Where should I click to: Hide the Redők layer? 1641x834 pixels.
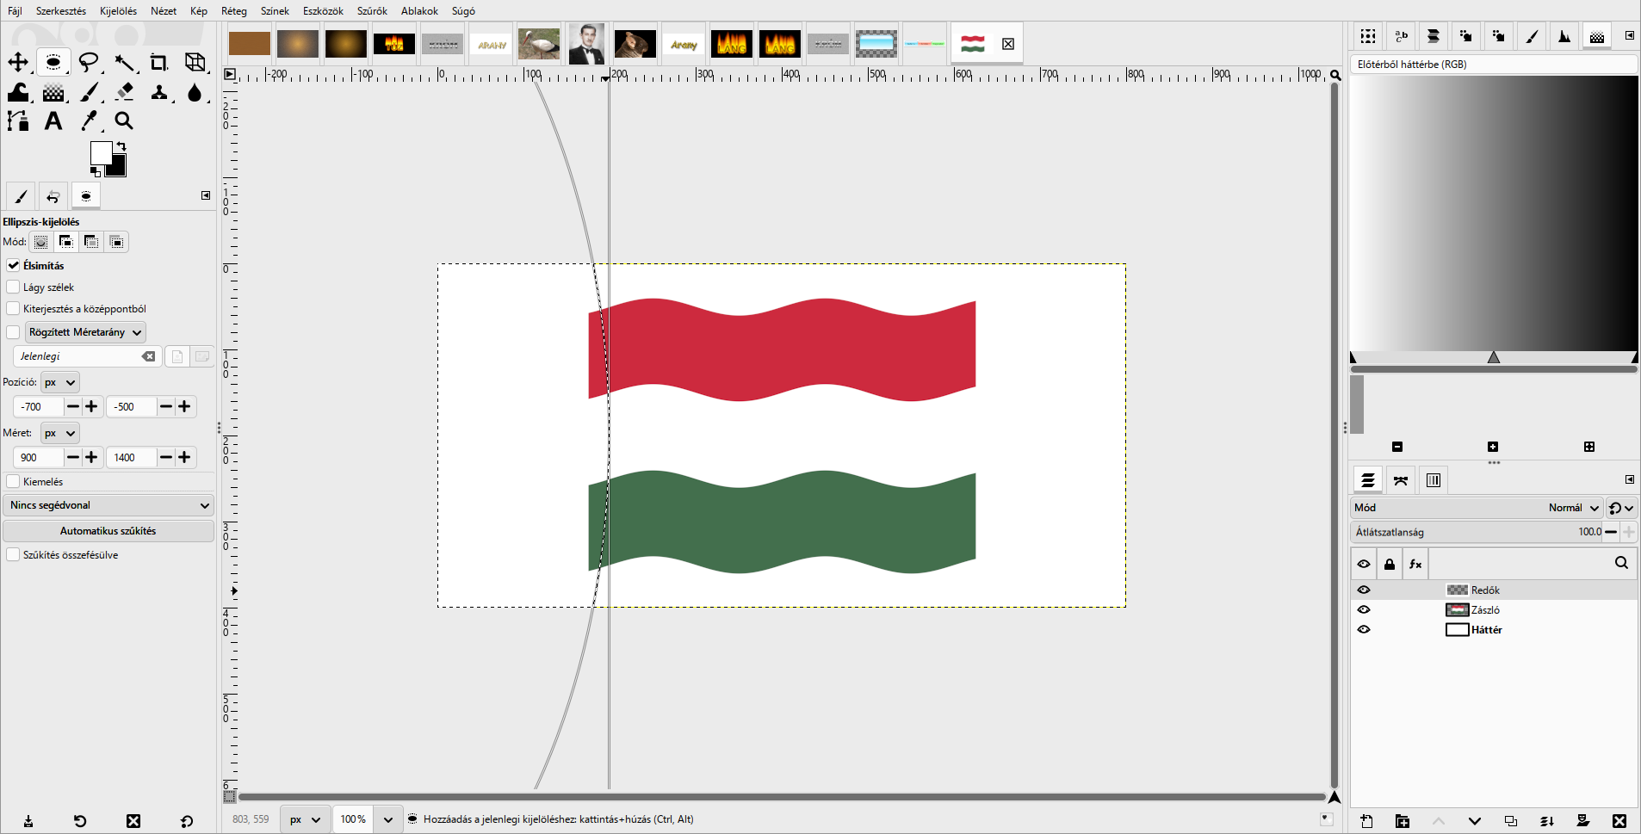coord(1364,590)
